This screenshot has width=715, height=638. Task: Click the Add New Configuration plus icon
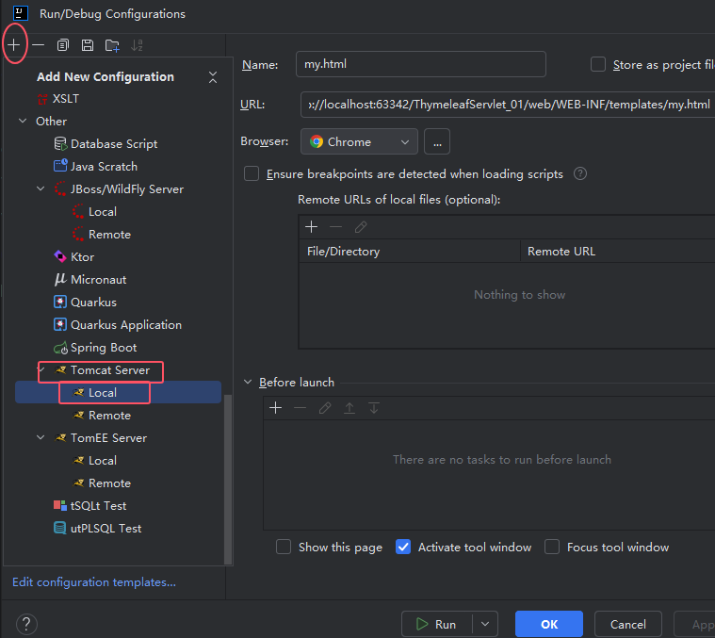coord(14,45)
